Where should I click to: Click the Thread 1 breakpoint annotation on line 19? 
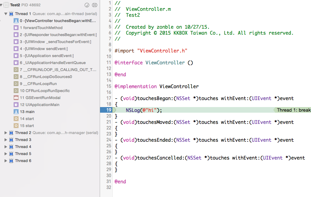293,110
